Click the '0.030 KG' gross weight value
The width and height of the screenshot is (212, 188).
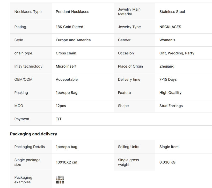167,162
